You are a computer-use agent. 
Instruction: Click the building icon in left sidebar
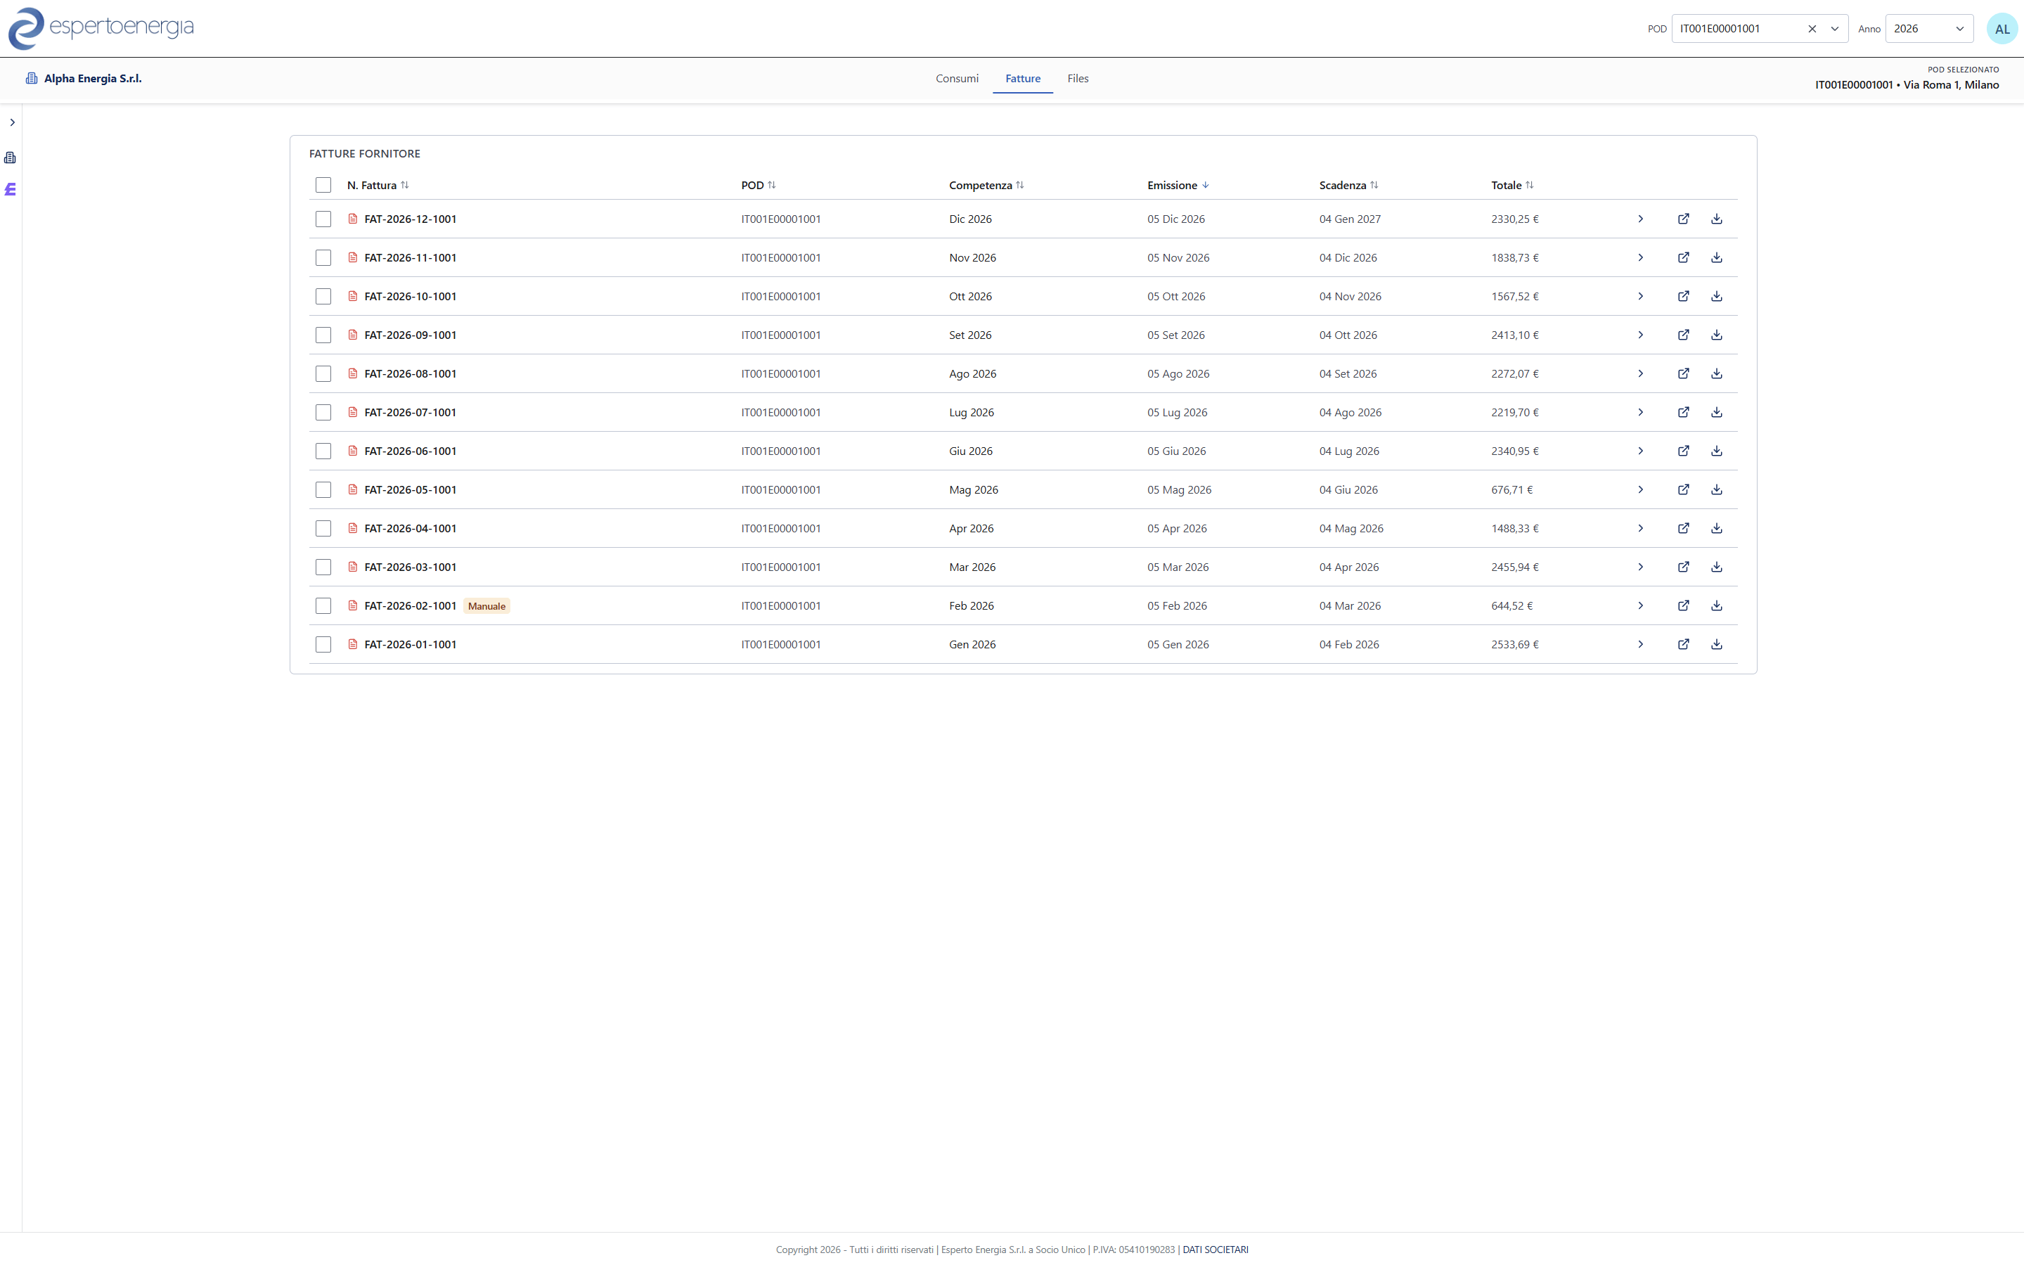pos(10,158)
